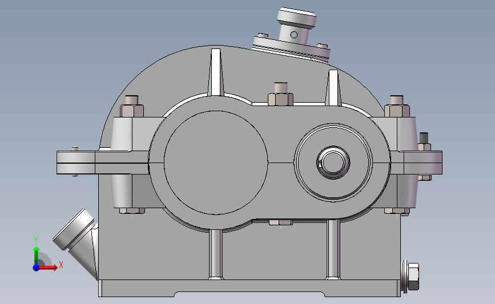Screen dimensions: 495x304
Task: Click the blue Z axis ball of the triad
Action: [36, 267]
